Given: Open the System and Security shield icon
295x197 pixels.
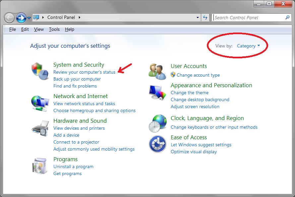Looking at the screenshot, I should 40,71.
